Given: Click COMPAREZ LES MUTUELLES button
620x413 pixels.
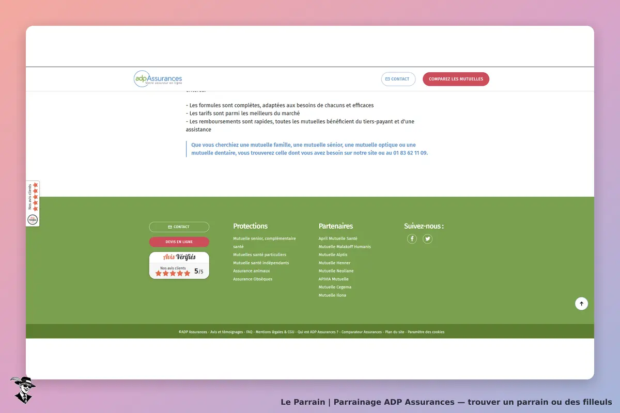Looking at the screenshot, I should click(456, 79).
